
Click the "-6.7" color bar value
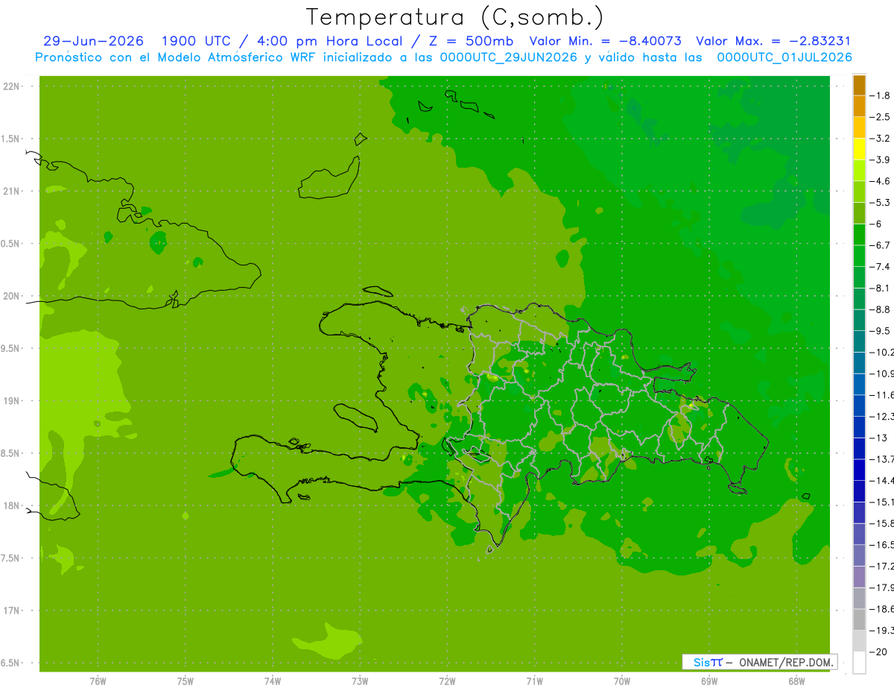tap(881, 245)
